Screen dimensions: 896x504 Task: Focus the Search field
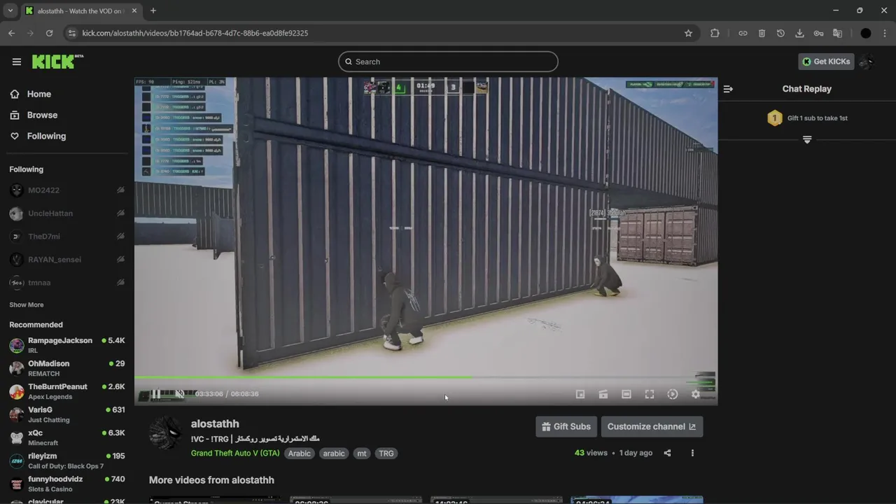point(448,62)
